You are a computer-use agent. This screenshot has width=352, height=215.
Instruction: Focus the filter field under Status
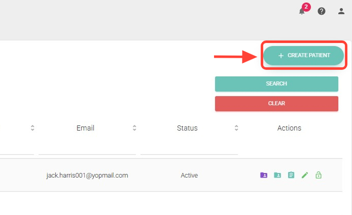tap(189, 148)
